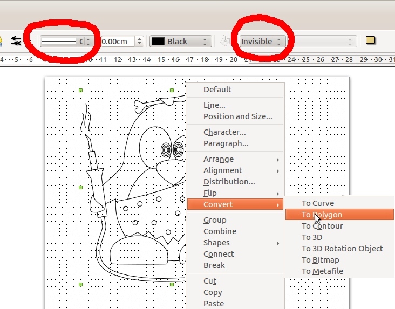Select To Bitmap conversion option
The image size is (395, 309).
pos(321,260)
